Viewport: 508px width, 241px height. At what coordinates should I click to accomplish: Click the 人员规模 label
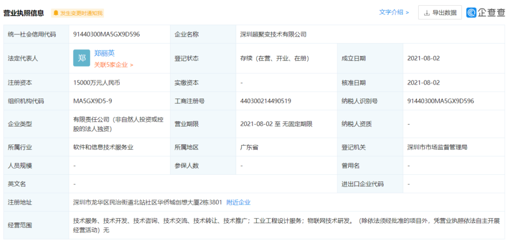[x=20, y=166]
